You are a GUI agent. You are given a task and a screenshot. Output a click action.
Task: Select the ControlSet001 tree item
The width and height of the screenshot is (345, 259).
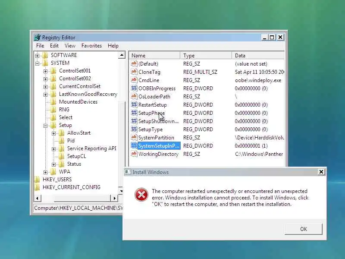(x=75, y=71)
